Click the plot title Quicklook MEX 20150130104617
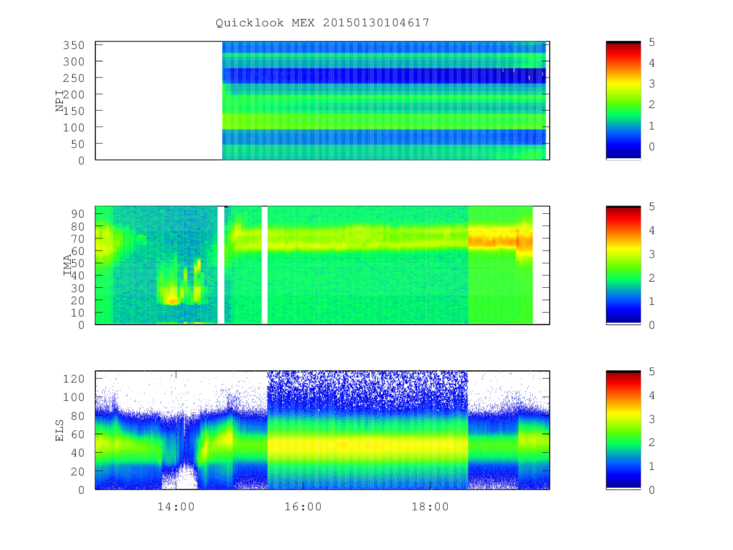733x550 pixels. pos(323,23)
